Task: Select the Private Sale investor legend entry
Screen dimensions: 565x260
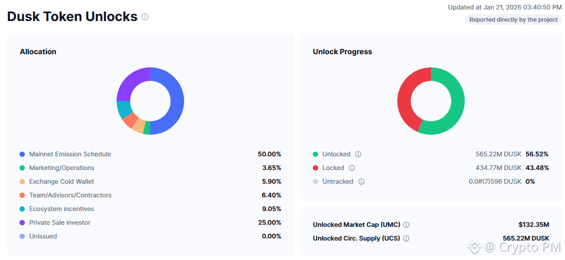Action: [x=60, y=223]
